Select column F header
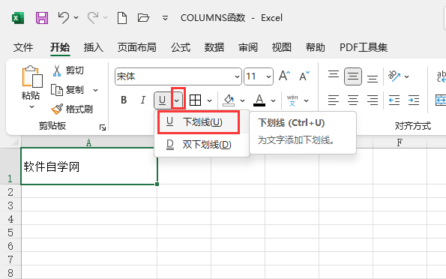Screen dimensions: 446x279 click(x=400, y=142)
